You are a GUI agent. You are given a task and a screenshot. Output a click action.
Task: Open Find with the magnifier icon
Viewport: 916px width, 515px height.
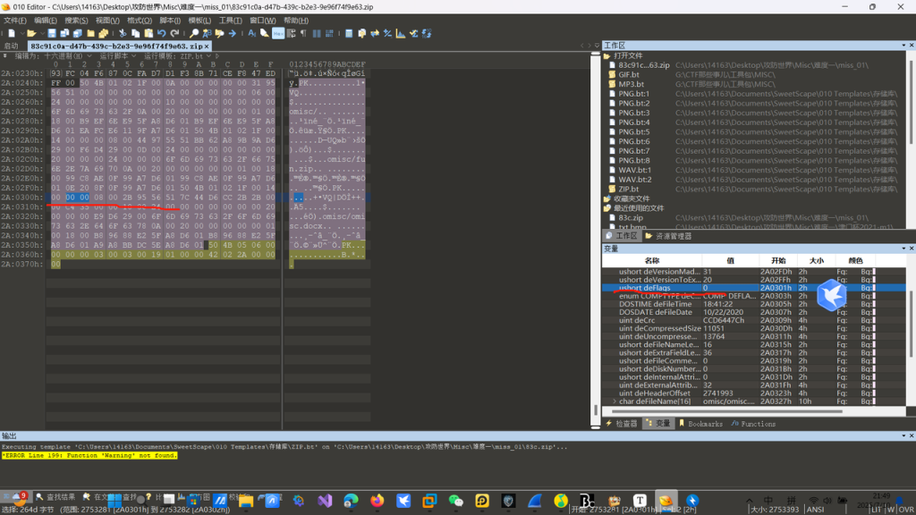click(193, 33)
